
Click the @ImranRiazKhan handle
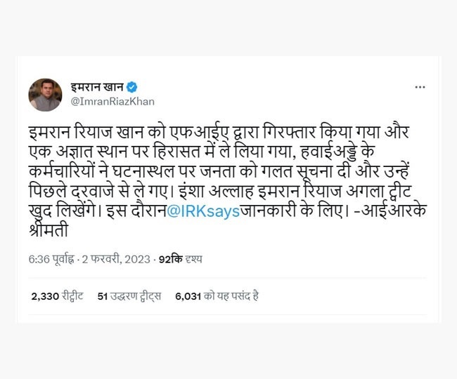pyautogui.click(x=103, y=102)
